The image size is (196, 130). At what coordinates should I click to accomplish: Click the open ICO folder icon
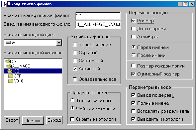click(x=10, y=71)
